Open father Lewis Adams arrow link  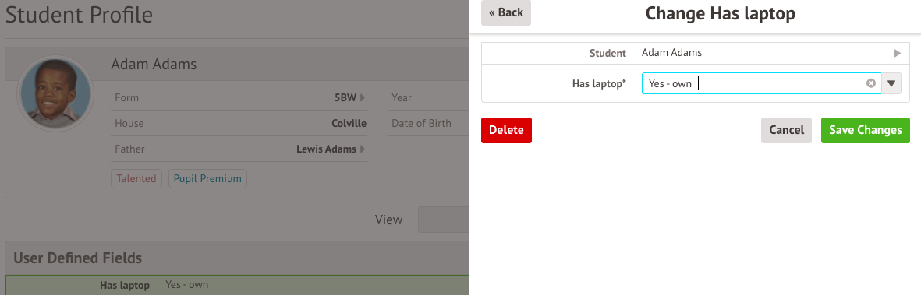[x=363, y=149]
